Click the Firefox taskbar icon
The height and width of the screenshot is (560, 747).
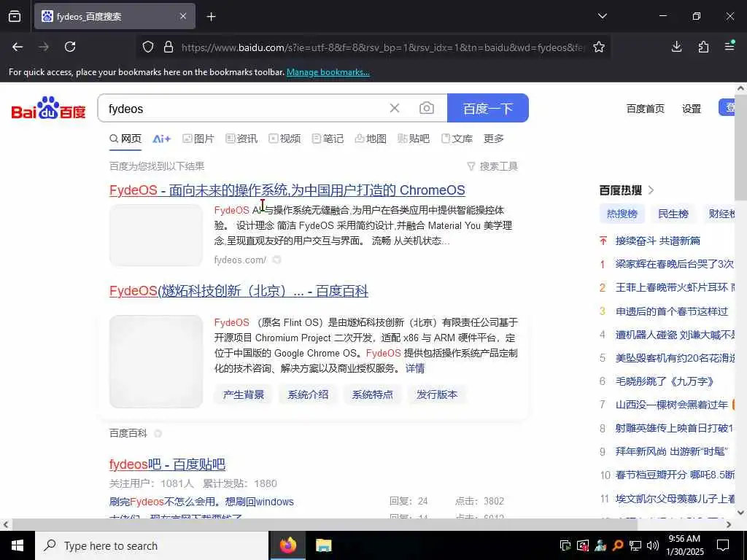pos(287,545)
